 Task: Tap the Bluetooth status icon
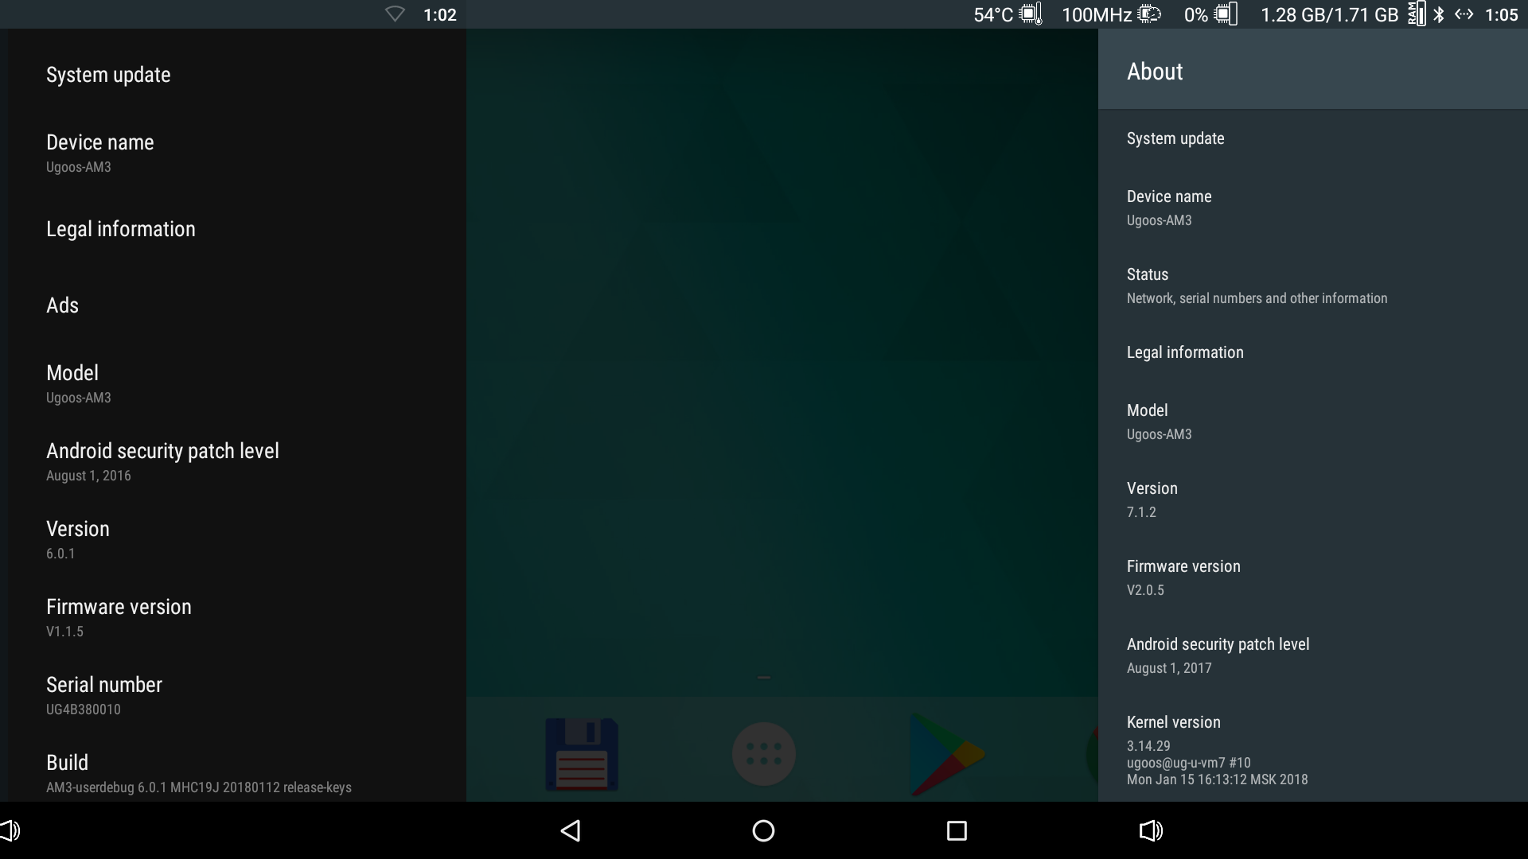[1439, 14]
